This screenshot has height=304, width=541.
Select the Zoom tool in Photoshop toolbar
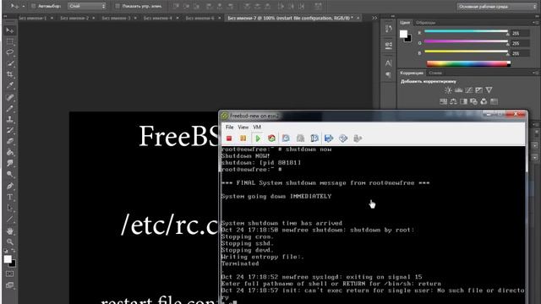pyautogui.click(x=9, y=242)
